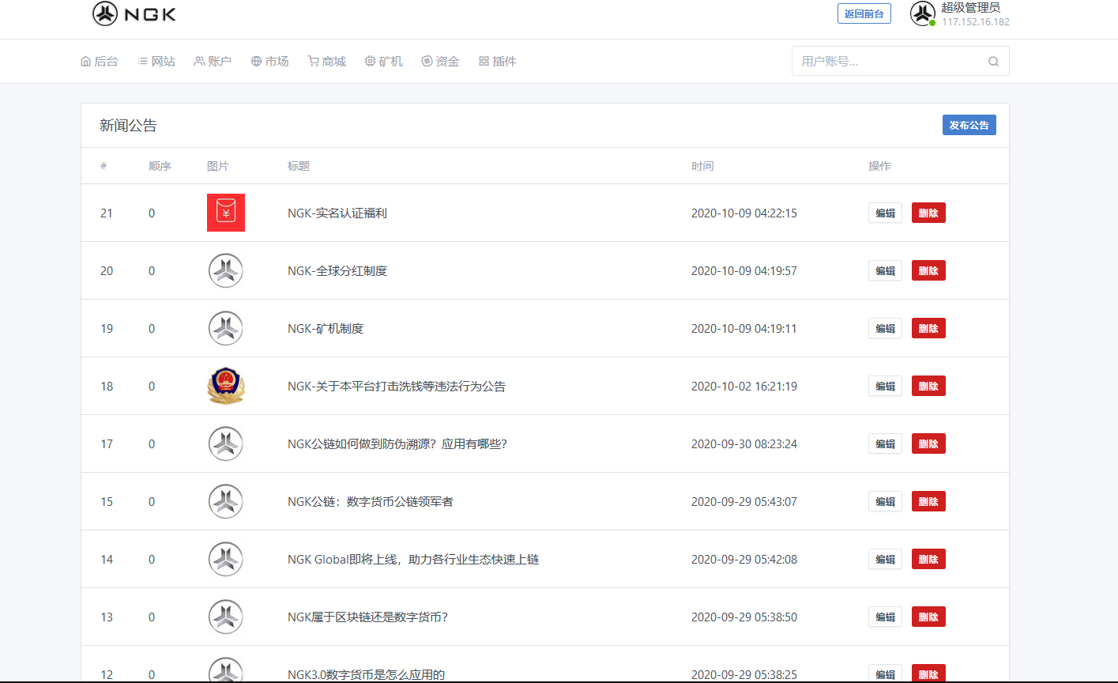Click the red envelope thumbnail for item 21
1118x683 pixels.
tap(226, 213)
